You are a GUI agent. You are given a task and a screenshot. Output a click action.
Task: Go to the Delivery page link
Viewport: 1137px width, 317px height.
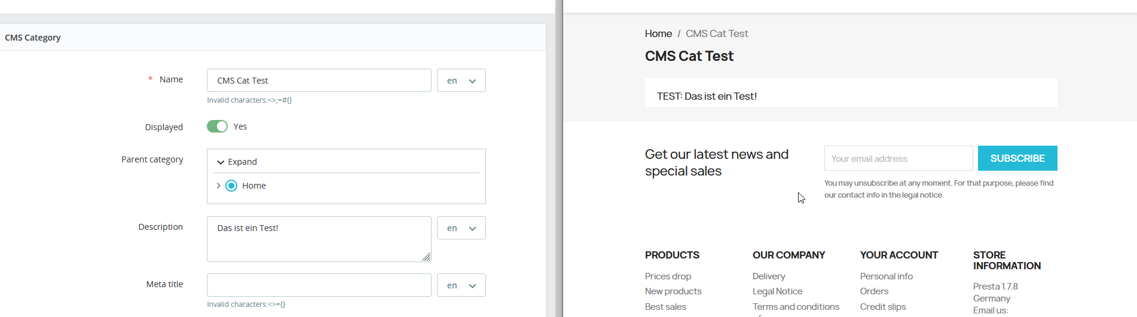point(769,276)
